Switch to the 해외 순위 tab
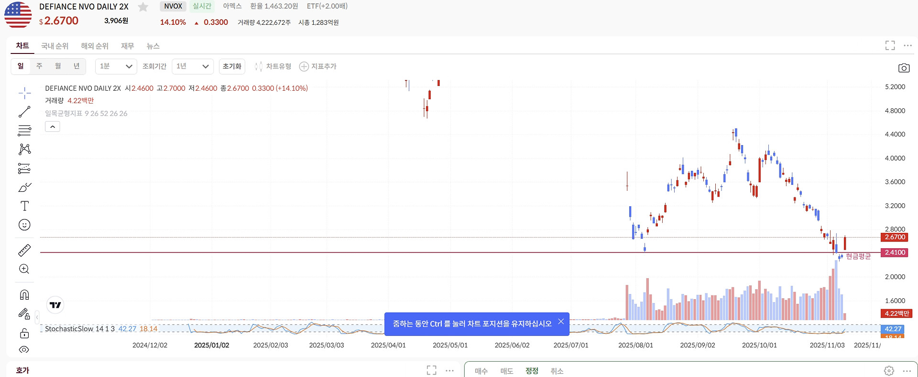The image size is (918, 377). click(x=95, y=46)
